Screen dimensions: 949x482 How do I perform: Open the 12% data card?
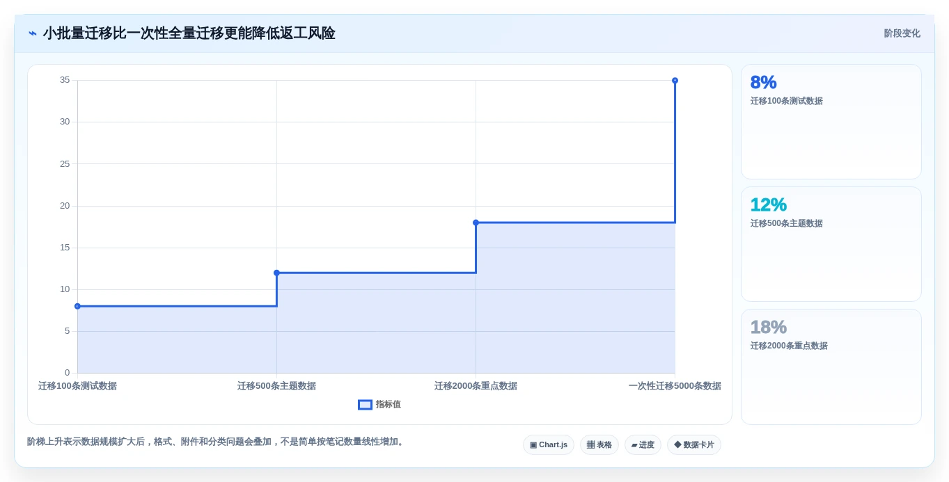[x=831, y=244]
